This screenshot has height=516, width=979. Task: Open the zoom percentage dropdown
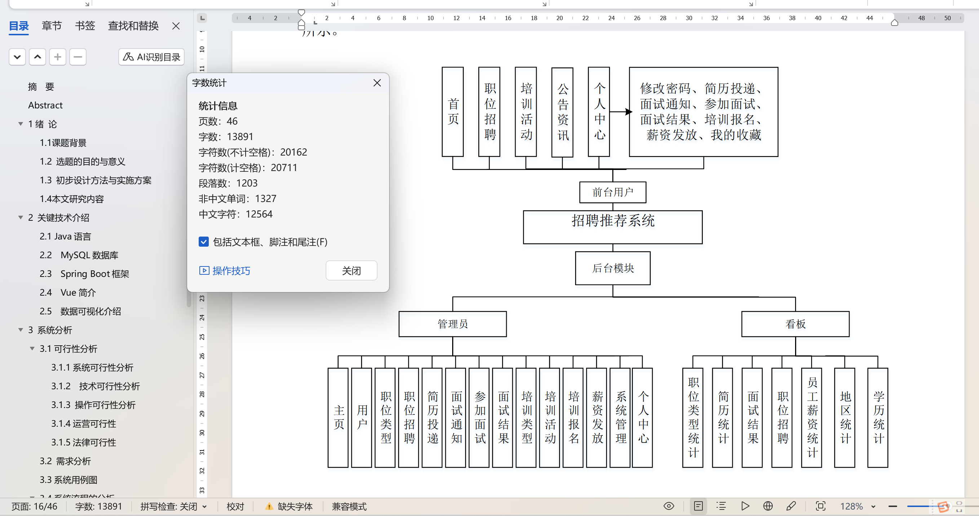pyautogui.click(x=873, y=507)
